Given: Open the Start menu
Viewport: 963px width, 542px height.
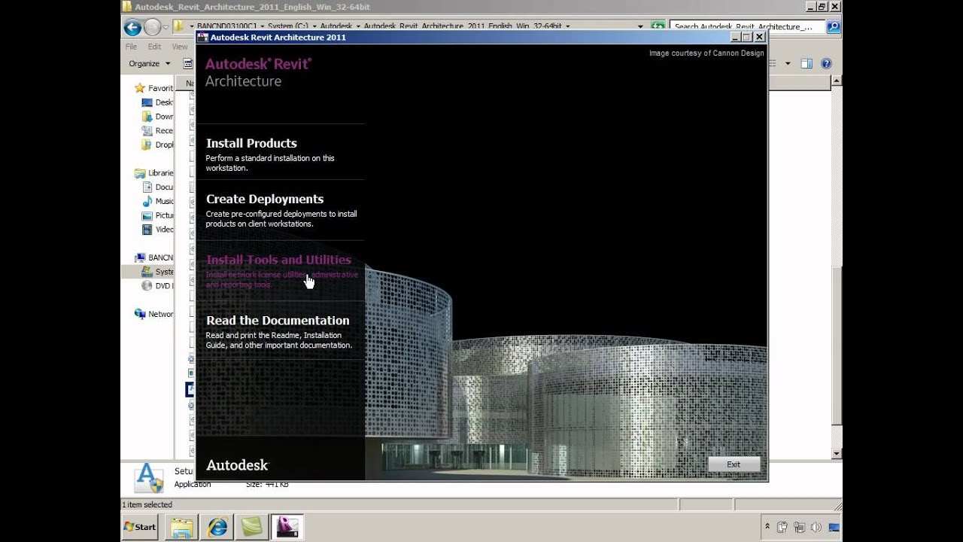Looking at the screenshot, I should point(141,527).
